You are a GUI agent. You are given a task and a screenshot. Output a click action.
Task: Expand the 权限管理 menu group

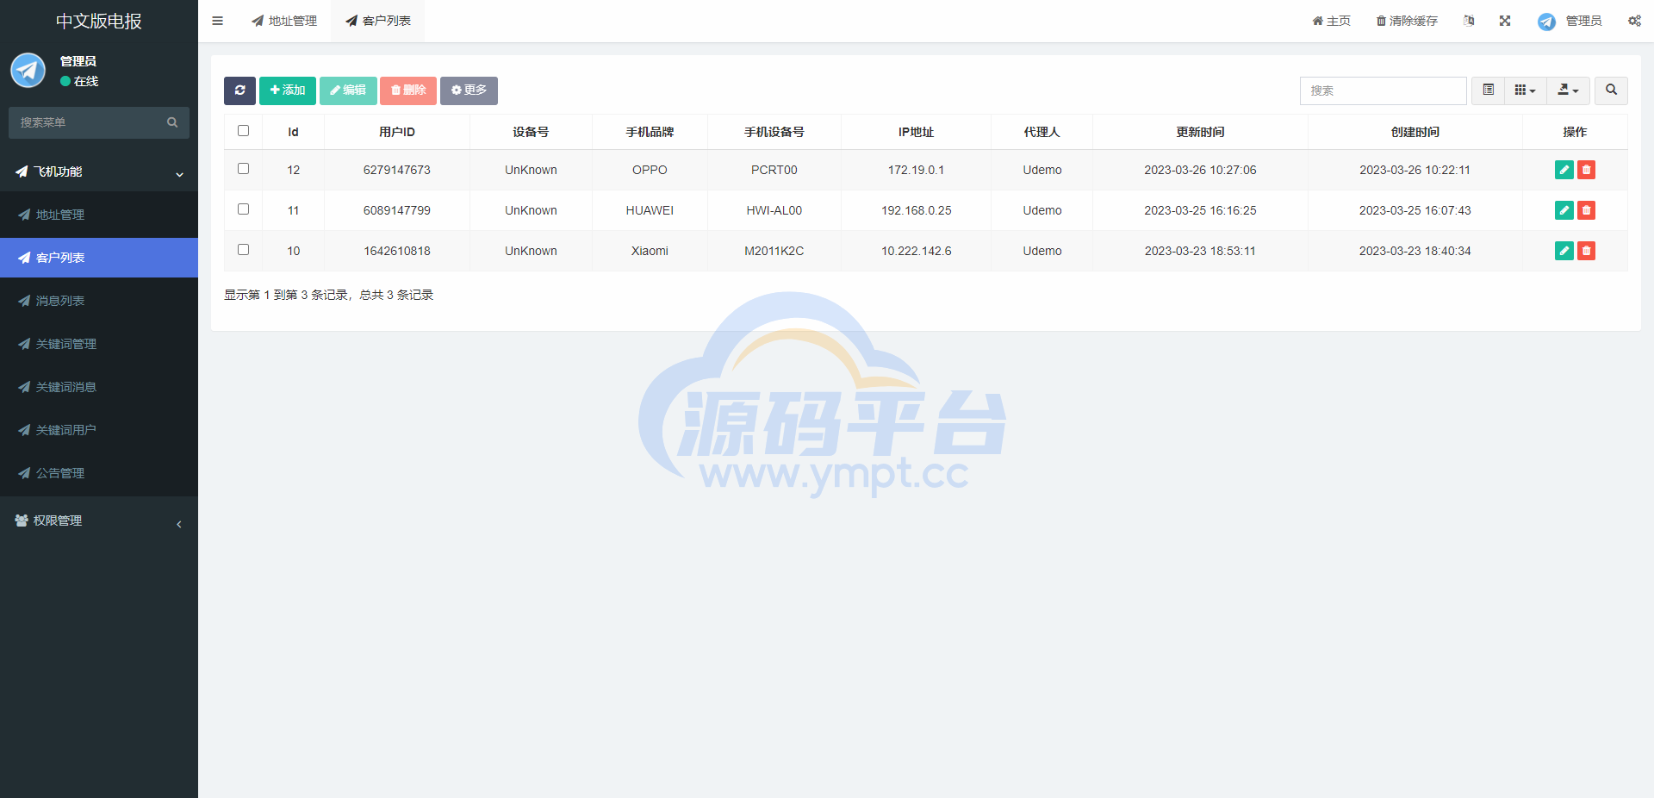99,521
